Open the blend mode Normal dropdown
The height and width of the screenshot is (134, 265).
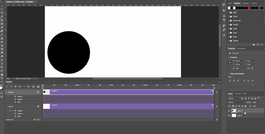tap(236, 102)
